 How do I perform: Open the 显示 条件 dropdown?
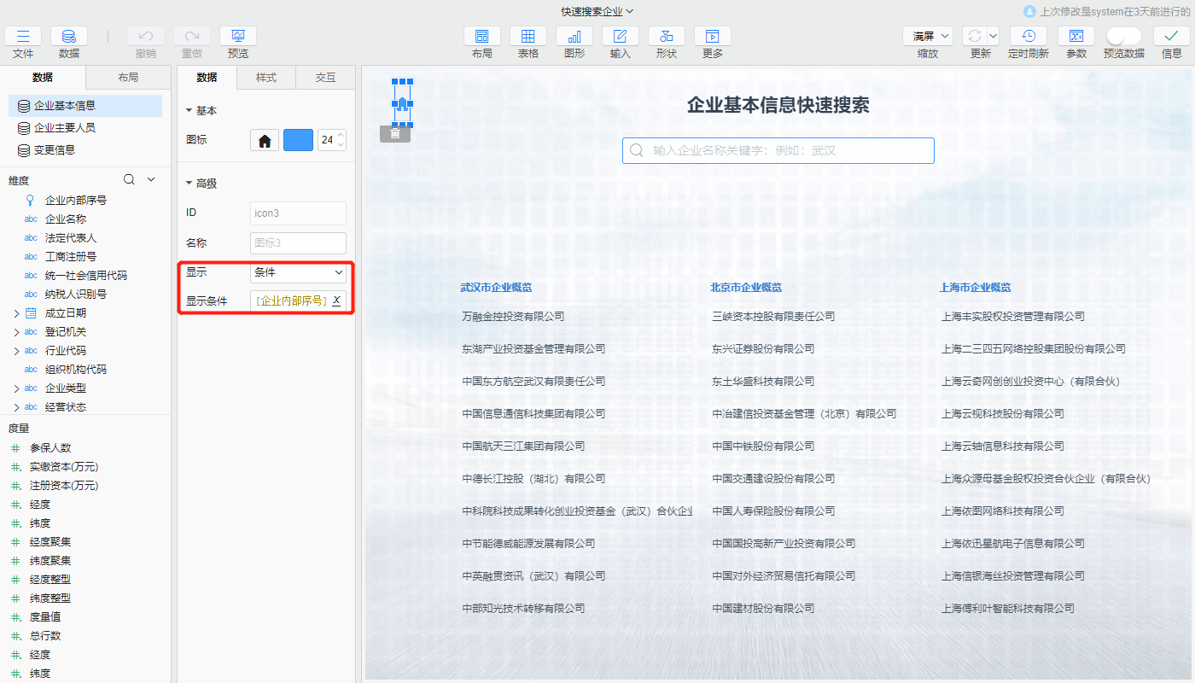point(298,272)
